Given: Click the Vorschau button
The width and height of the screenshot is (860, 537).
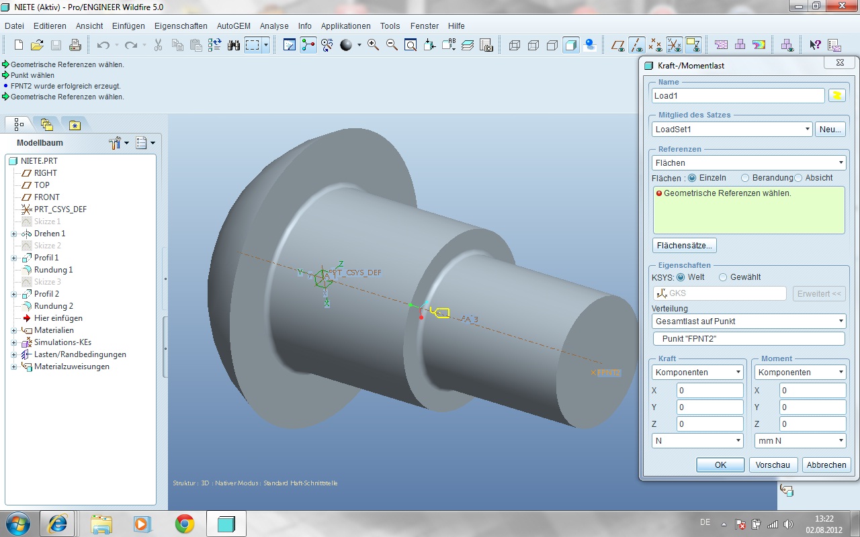Looking at the screenshot, I should [x=773, y=465].
